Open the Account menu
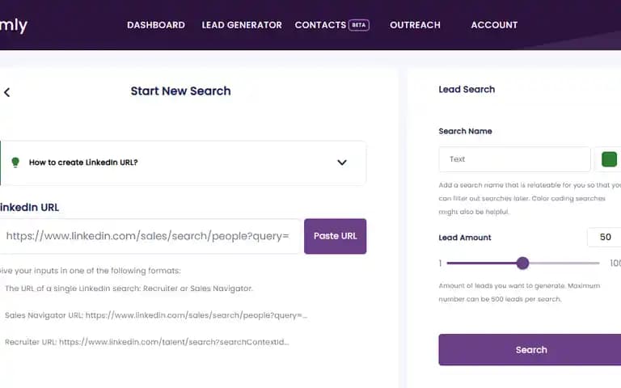 tap(494, 25)
